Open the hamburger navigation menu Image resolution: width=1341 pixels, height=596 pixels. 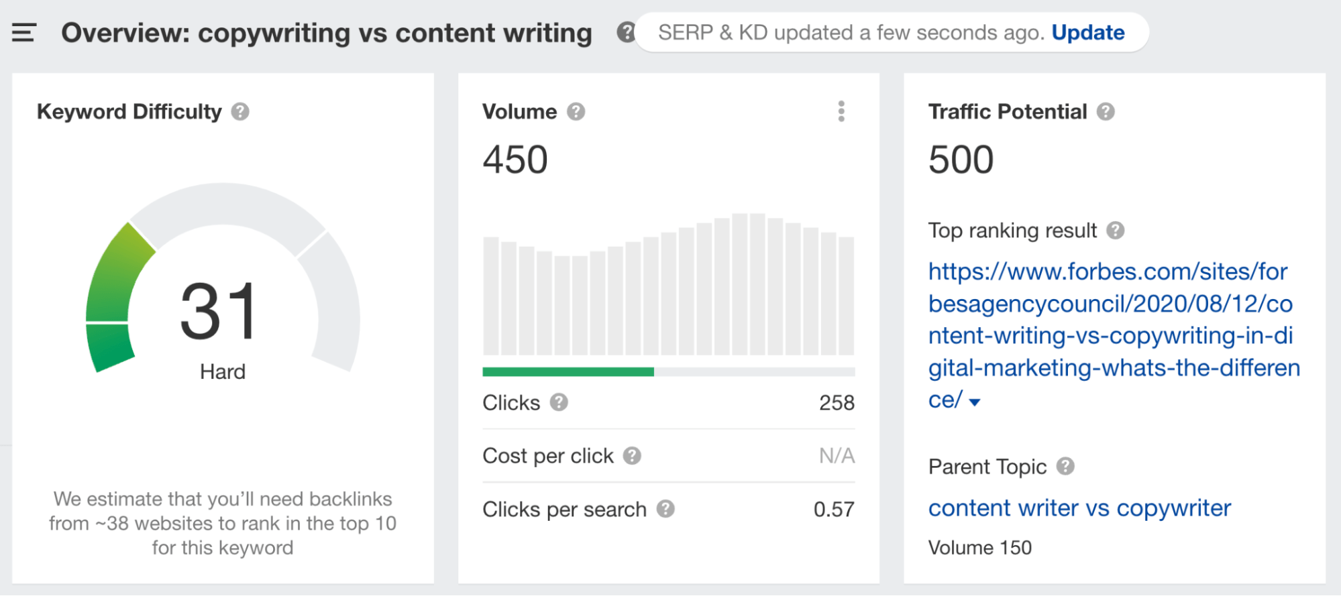click(x=24, y=32)
